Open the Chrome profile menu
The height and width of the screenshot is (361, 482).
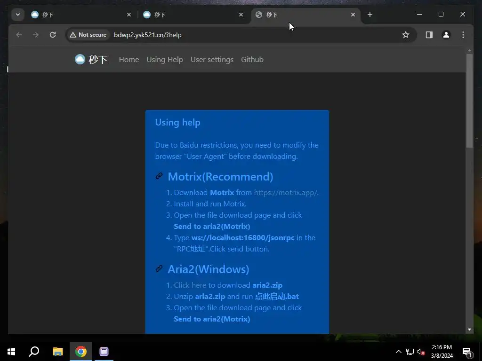click(x=446, y=35)
